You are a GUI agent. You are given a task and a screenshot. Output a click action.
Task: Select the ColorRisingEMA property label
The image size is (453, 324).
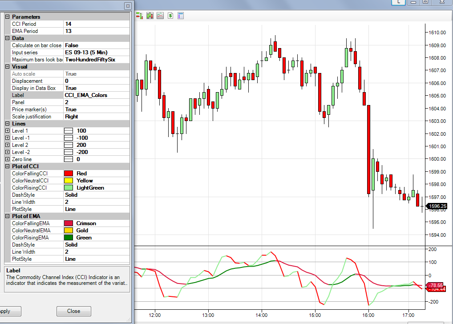click(30, 238)
